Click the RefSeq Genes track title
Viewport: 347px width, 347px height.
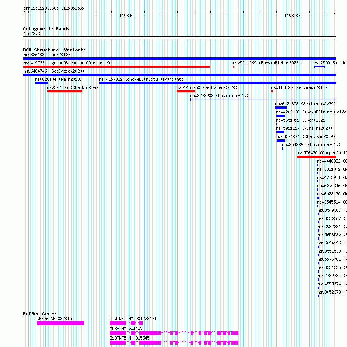pyautogui.click(x=39, y=314)
